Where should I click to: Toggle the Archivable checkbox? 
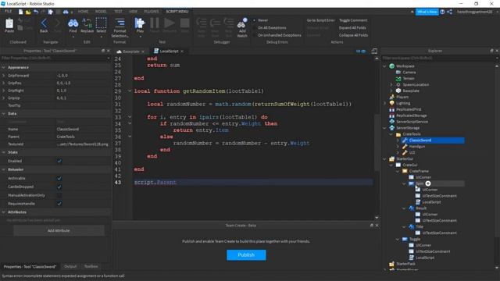click(x=59, y=179)
